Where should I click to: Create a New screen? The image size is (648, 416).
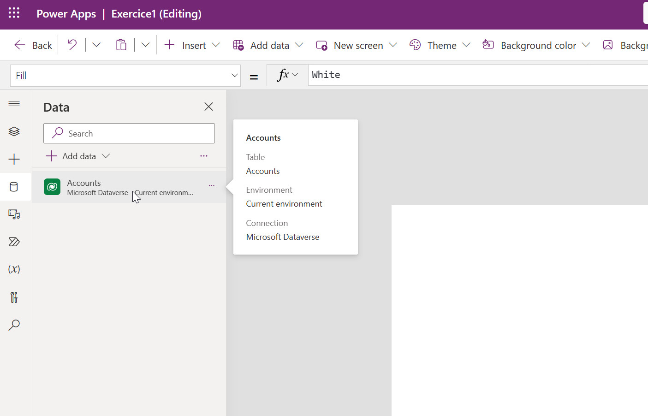point(350,45)
